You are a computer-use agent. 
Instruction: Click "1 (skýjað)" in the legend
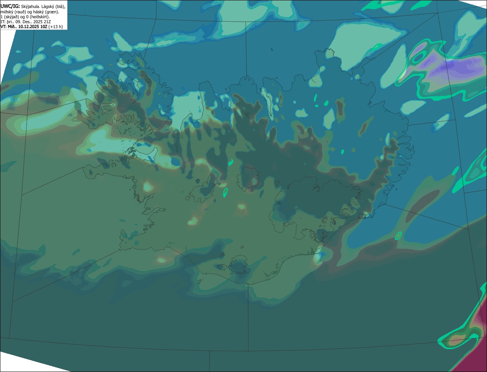click(9, 17)
